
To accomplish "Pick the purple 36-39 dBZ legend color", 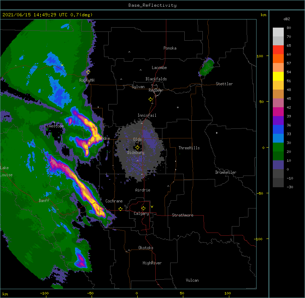I will pyautogui.click(x=278, y=120).
